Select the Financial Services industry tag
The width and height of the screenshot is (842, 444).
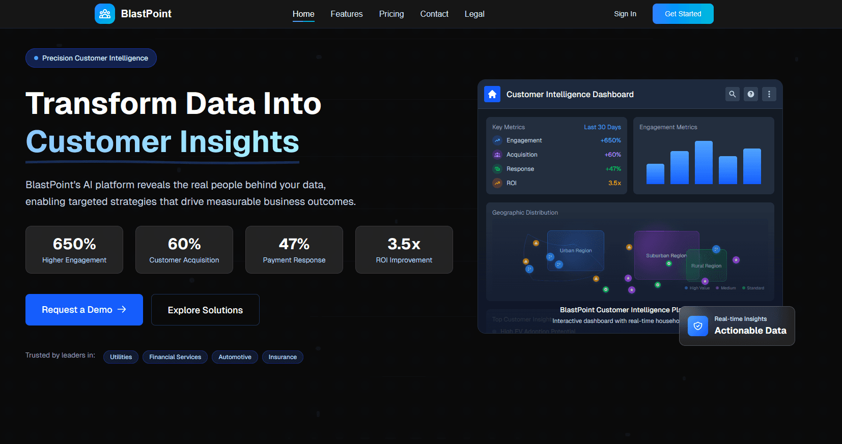tap(175, 357)
